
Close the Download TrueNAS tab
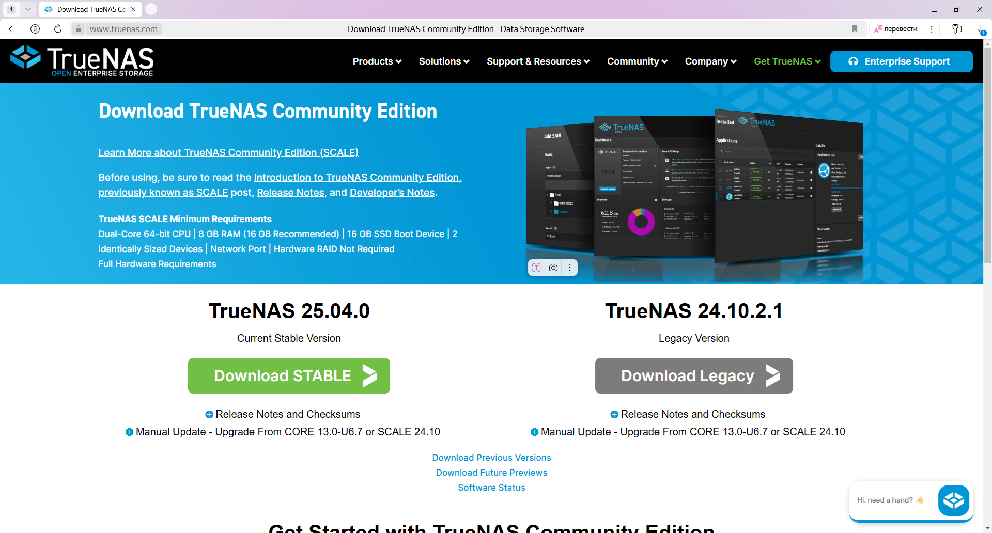[x=133, y=9]
